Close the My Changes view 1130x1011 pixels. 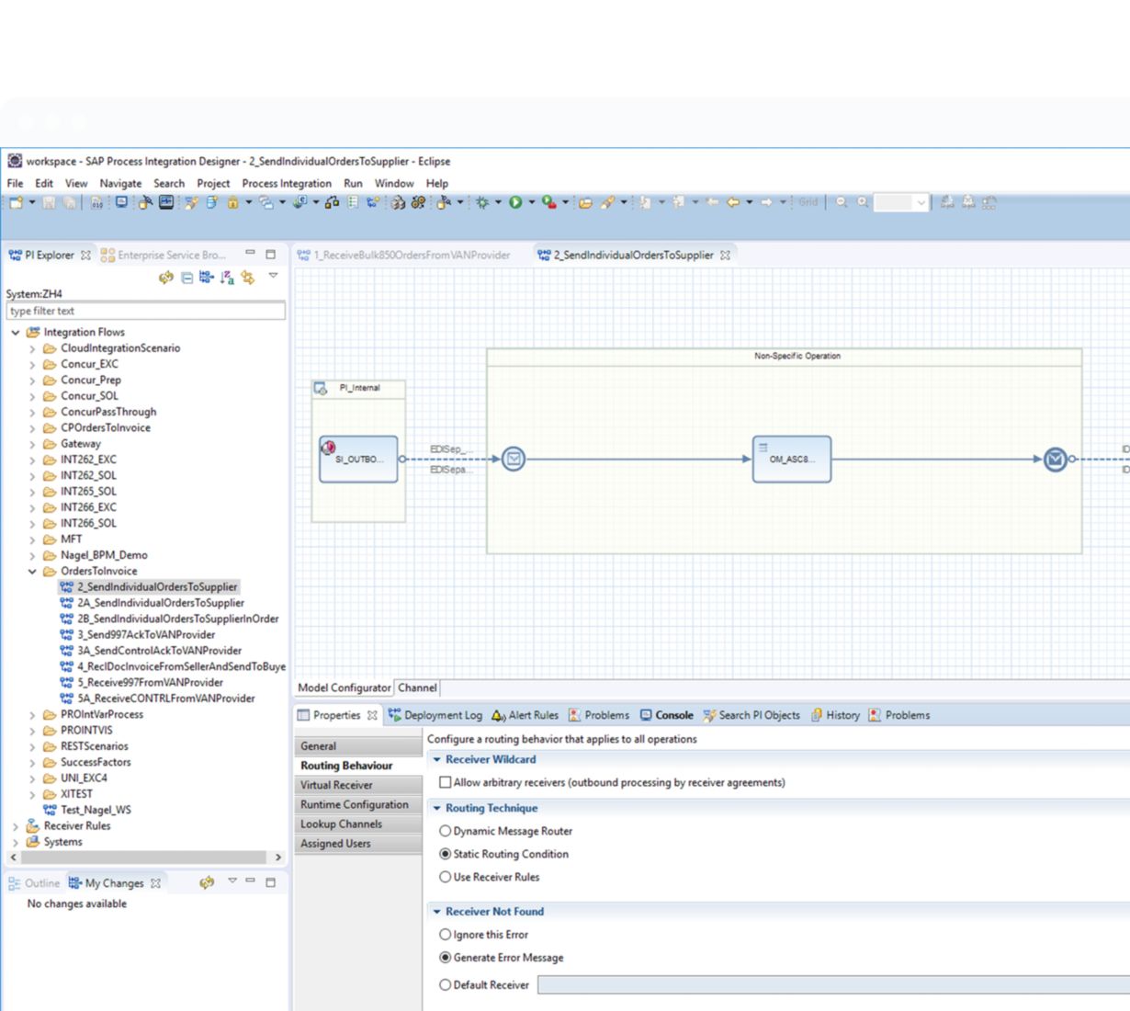tap(156, 883)
